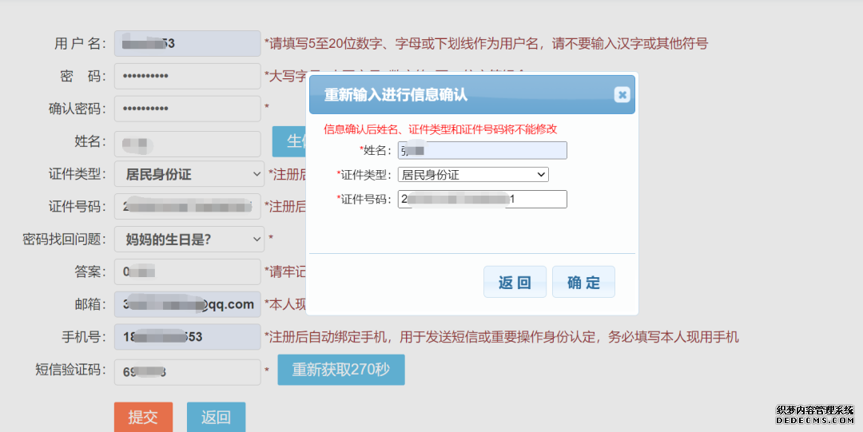Focus the 密码 input field
The image size is (863, 432).
coord(187,76)
